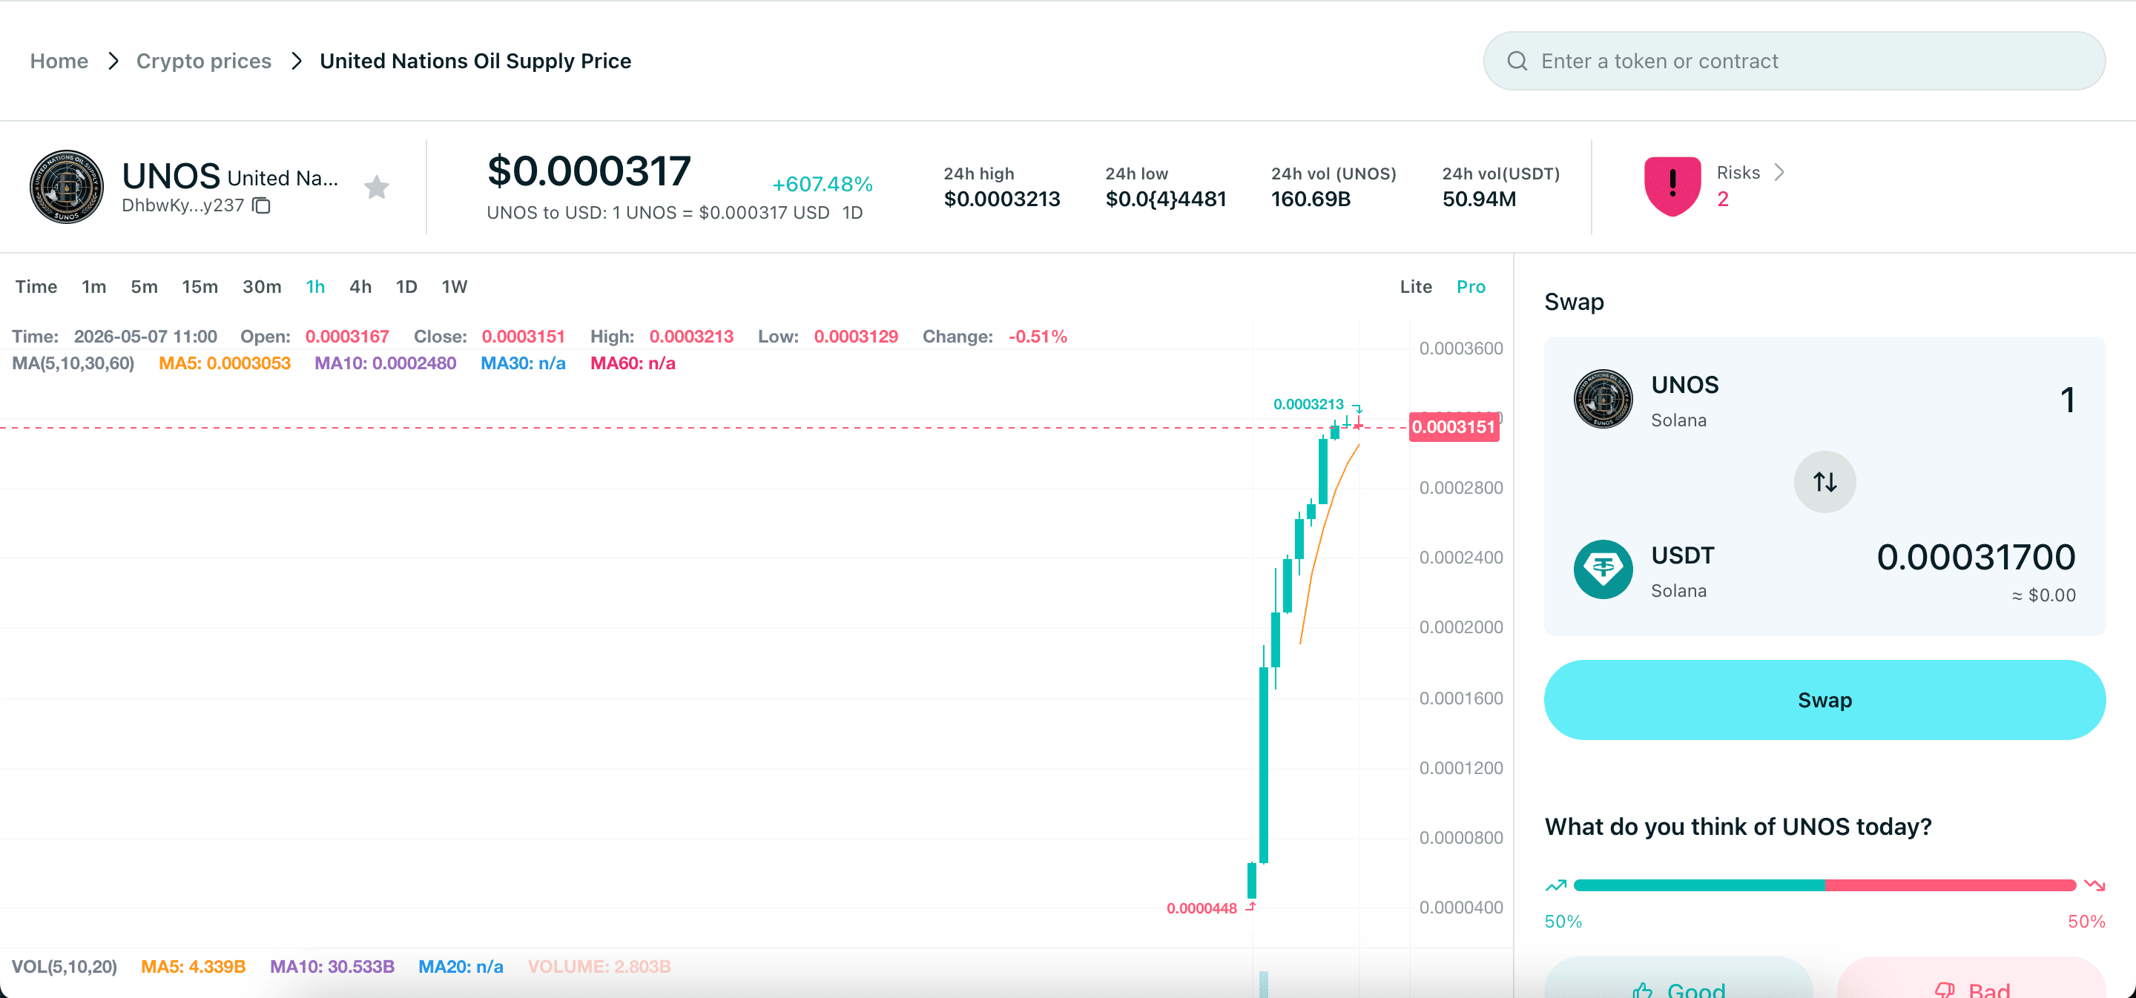Open the 1D price change period selector
Image resolution: width=2136 pixels, height=998 pixels.
click(852, 213)
